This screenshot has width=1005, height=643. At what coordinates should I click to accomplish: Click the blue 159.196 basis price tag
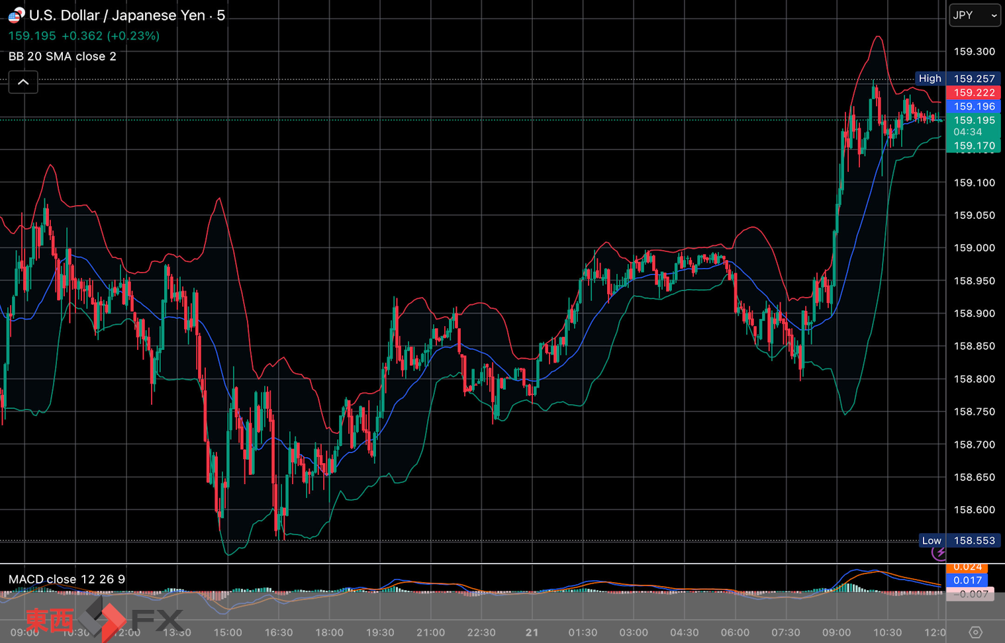click(x=973, y=107)
